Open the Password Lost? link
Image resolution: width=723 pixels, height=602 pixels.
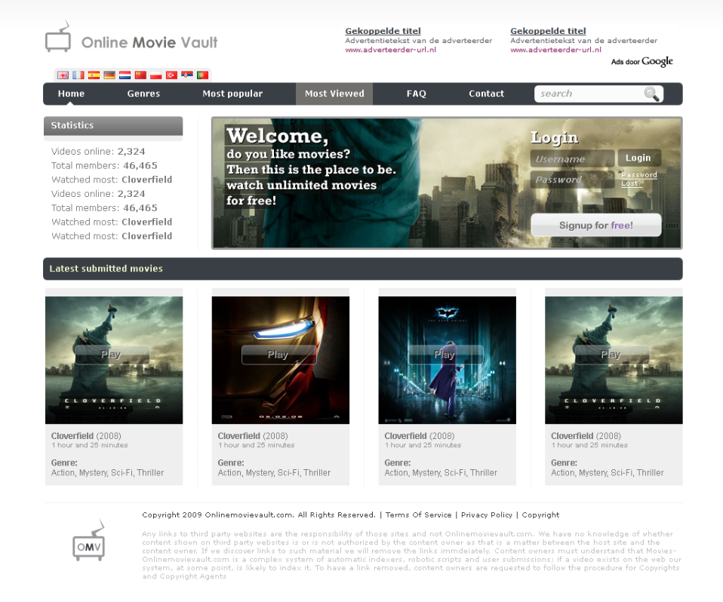pyautogui.click(x=638, y=179)
